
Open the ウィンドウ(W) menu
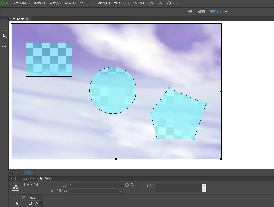click(144, 3)
